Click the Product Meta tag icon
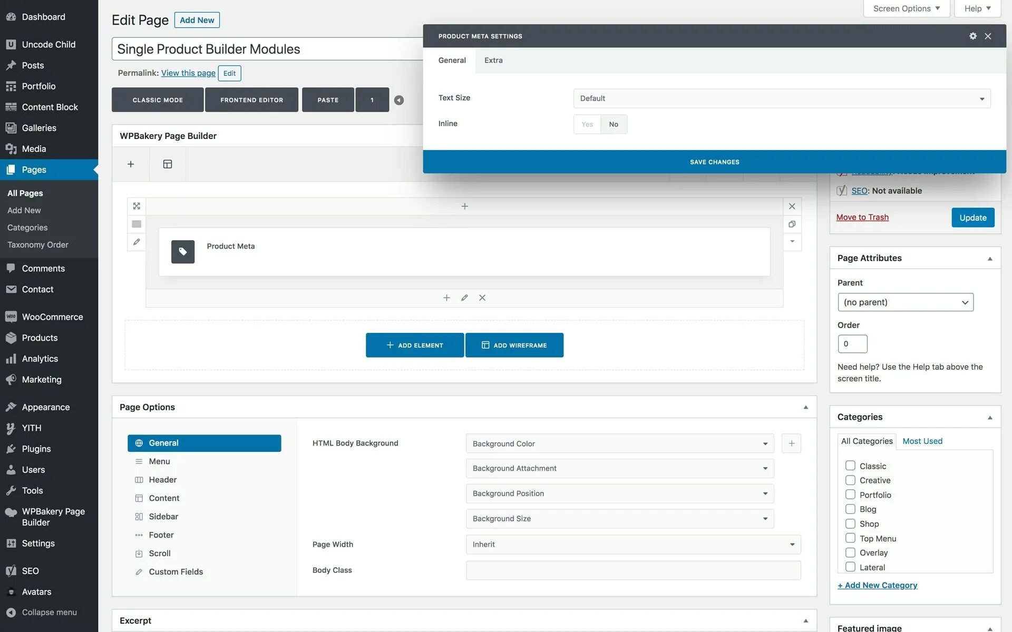 click(182, 252)
